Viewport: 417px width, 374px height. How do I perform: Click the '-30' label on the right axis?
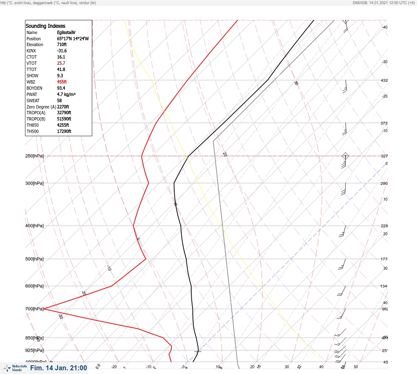385,62
